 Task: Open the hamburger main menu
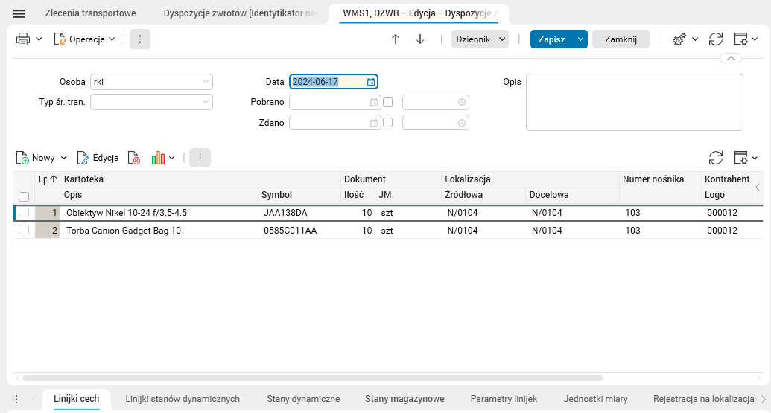click(x=19, y=13)
